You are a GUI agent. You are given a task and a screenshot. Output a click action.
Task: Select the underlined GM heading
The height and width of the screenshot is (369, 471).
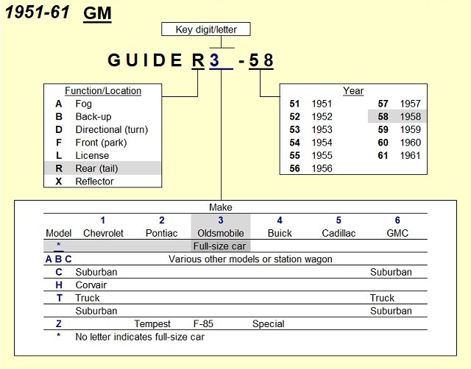point(97,13)
